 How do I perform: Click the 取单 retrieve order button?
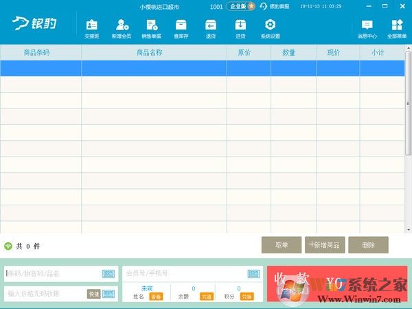[x=282, y=245]
